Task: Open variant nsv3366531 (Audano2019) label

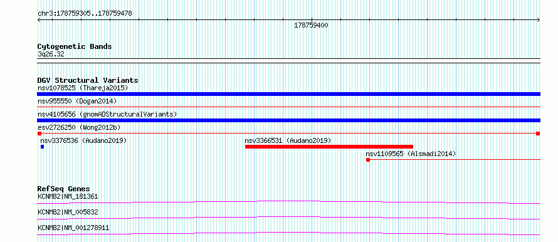Action: (288, 140)
